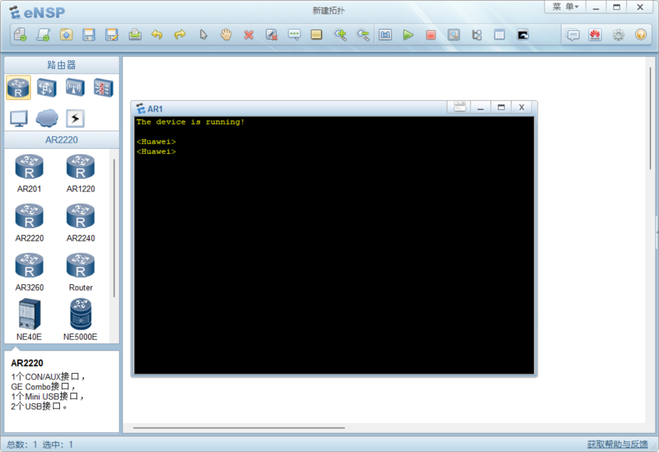Click the Save As toolbar icon
This screenshot has width=659, height=452.
click(112, 35)
